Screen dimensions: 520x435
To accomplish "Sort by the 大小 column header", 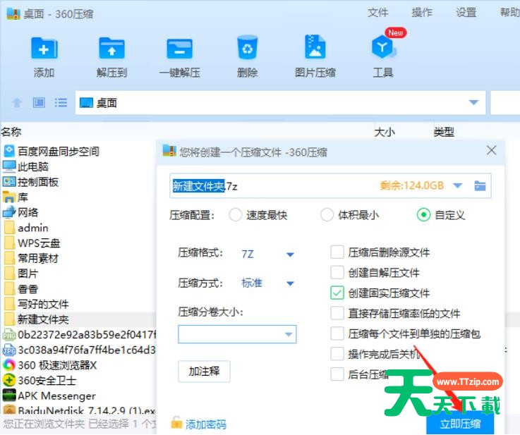I will (385, 132).
